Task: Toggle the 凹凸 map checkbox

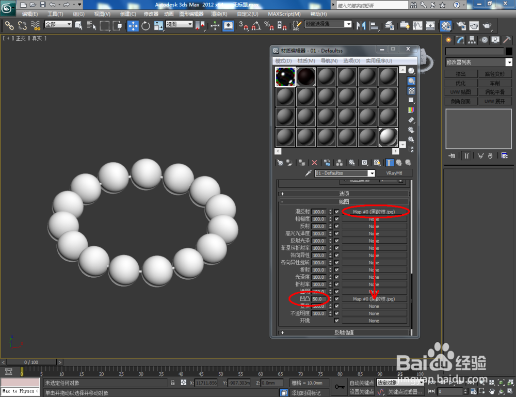Action: (337, 299)
